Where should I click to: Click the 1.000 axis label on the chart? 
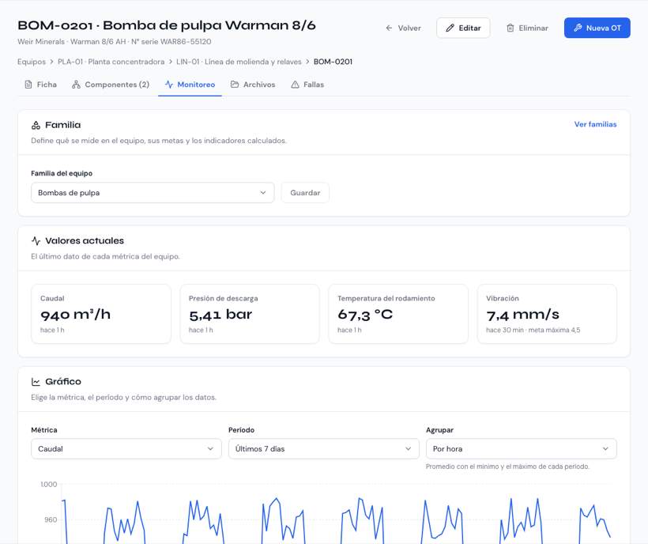(x=49, y=484)
